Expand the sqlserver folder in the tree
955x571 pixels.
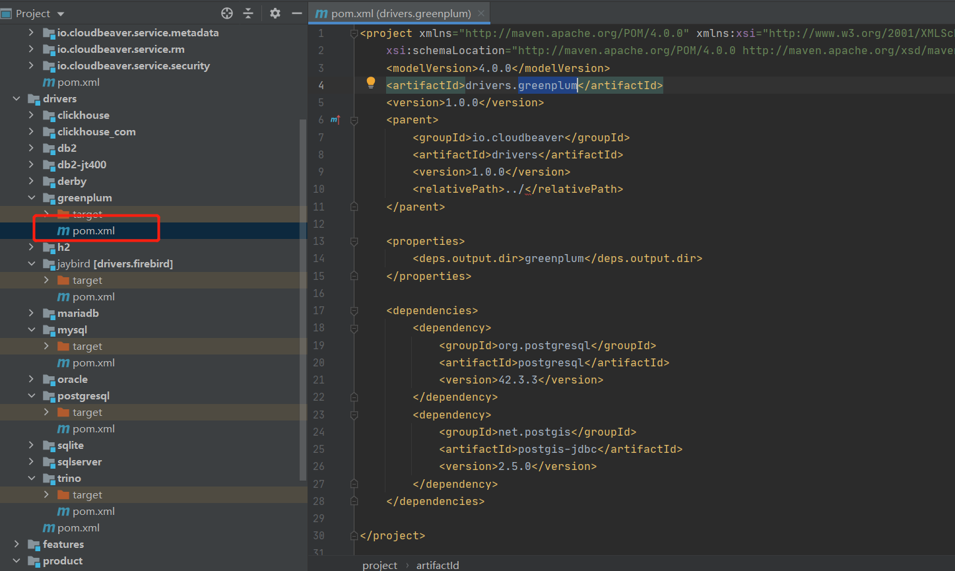click(x=31, y=461)
